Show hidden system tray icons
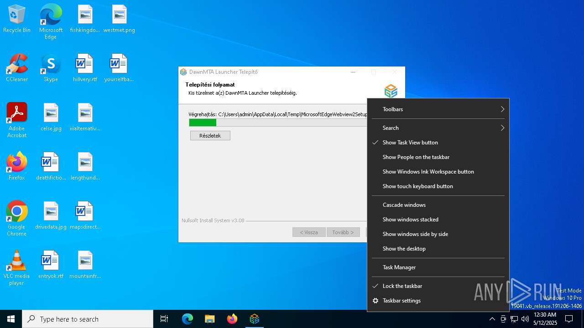 pos(492,319)
